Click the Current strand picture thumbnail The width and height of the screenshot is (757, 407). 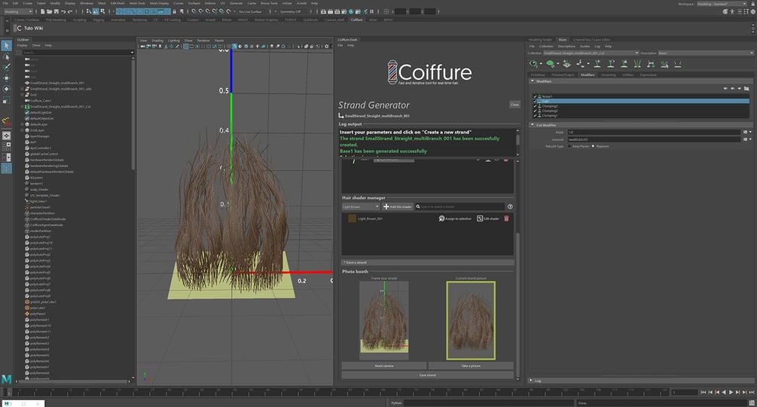471,320
